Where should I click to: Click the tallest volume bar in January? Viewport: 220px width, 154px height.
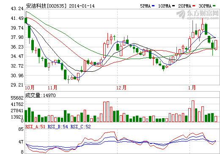click(x=193, y=111)
